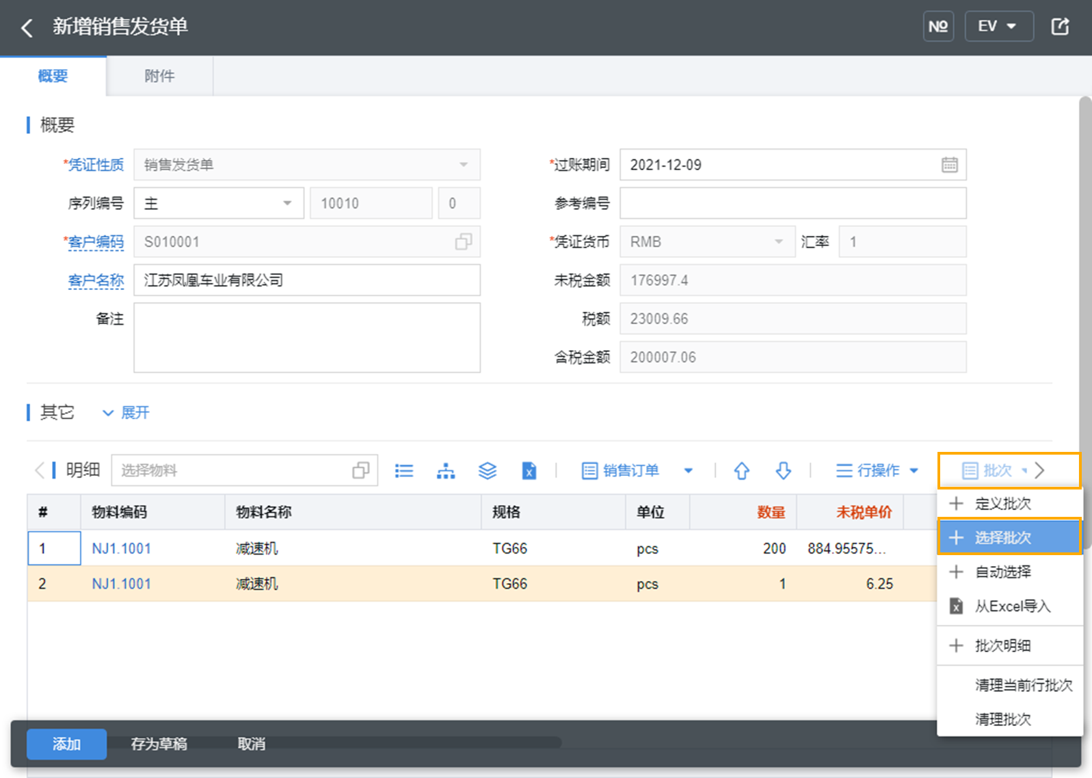
Task: Select 定义批次 menu item
Action: pos(1010,504)
